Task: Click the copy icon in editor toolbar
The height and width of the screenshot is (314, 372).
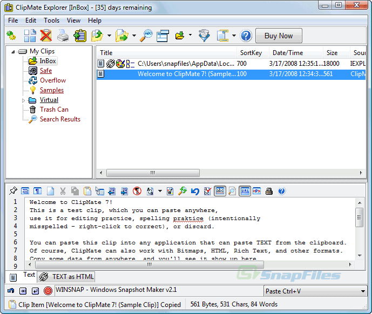Action: point(75,191)
